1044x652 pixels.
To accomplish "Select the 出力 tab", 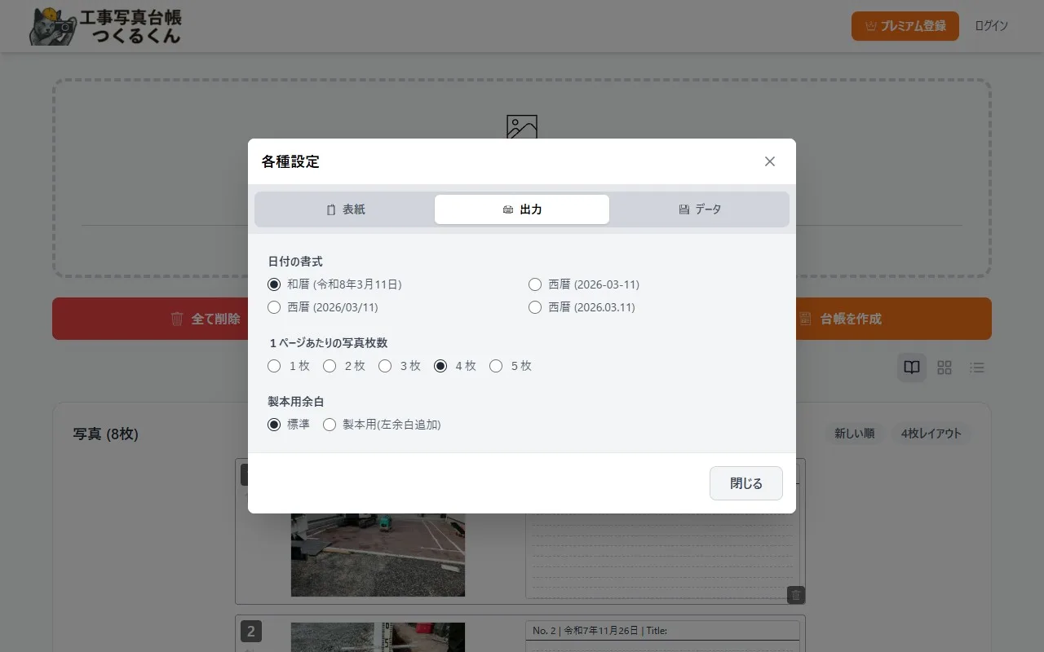I will 522,209.
